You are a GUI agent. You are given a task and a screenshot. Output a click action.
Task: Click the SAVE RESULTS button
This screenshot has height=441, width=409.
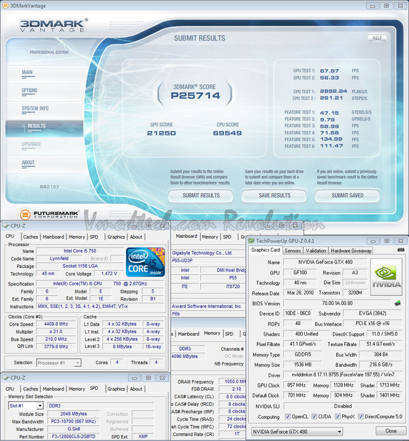coord(274,195)
